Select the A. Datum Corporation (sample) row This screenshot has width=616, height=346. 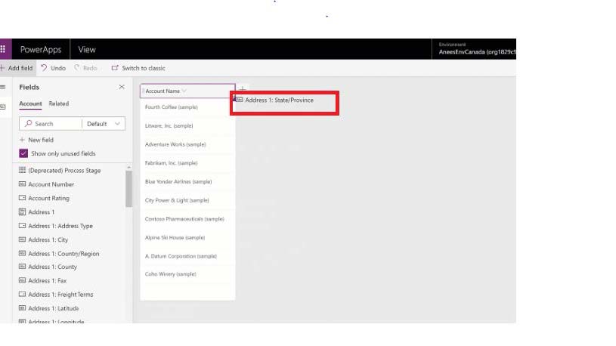pyautogui.click(x=187, y=256)
